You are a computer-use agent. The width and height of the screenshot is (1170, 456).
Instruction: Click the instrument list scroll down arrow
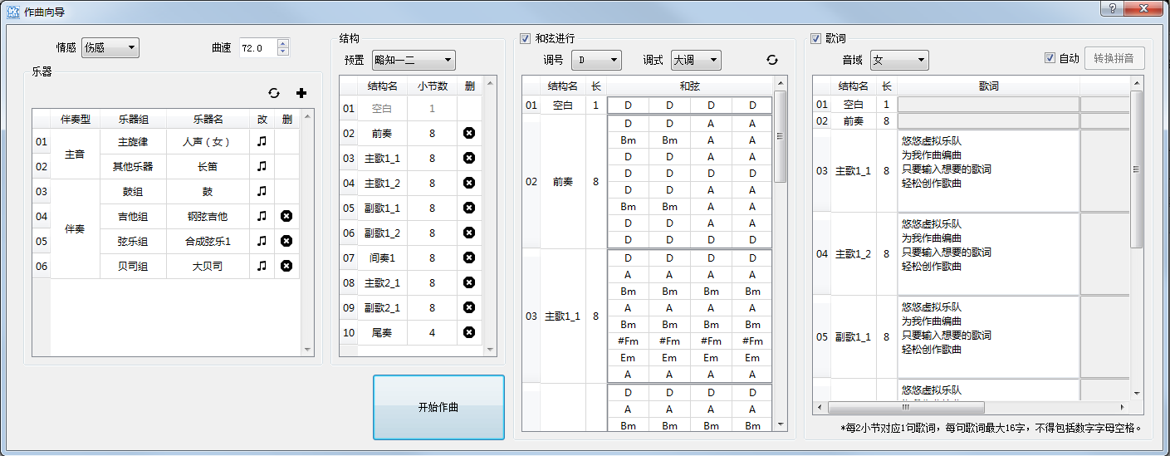[307, 350]
